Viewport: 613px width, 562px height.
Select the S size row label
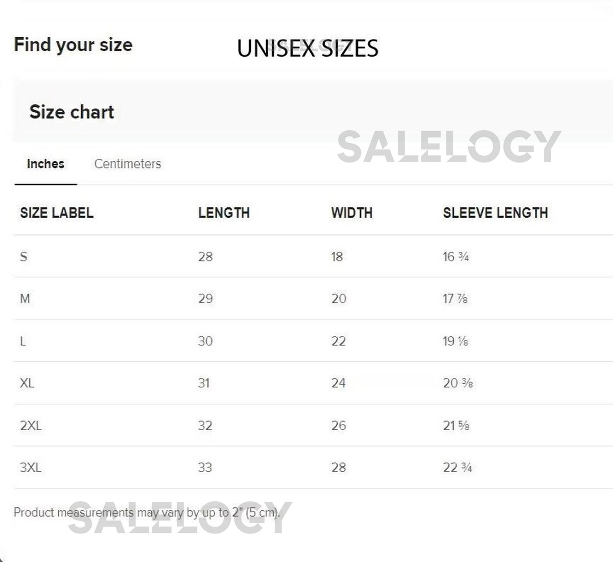[23, 256]
